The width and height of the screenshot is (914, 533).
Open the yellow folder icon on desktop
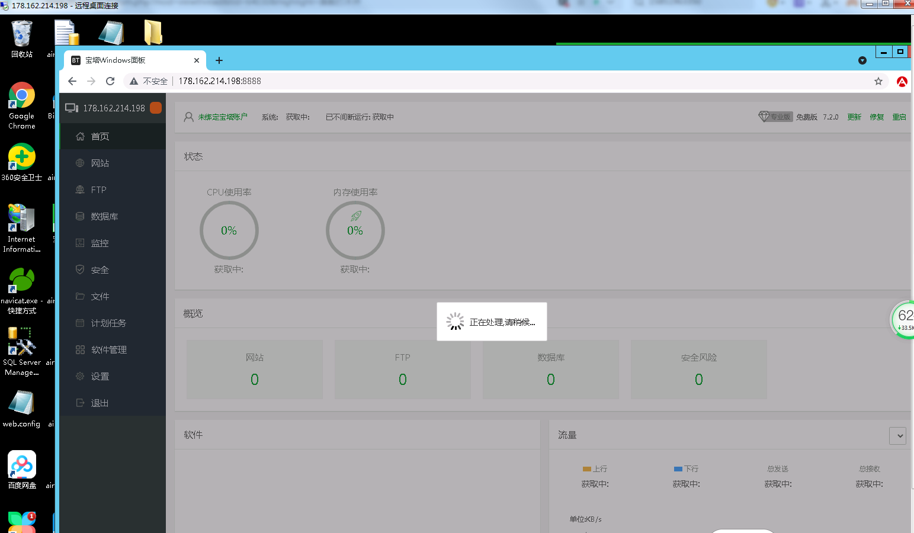pos(153,33)
